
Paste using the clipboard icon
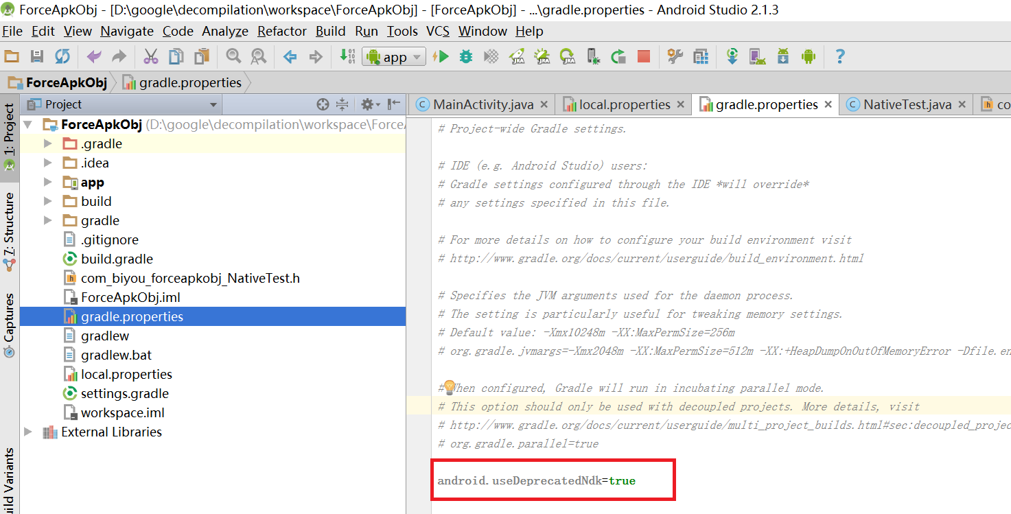[x=202, y=56]
